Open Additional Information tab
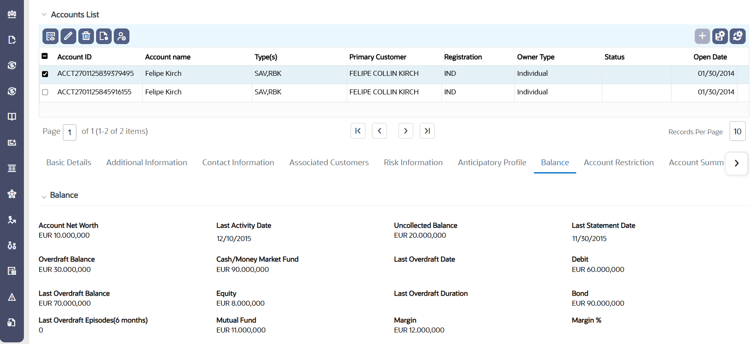Viewport: 756px width, 344px height. point(147,163)
